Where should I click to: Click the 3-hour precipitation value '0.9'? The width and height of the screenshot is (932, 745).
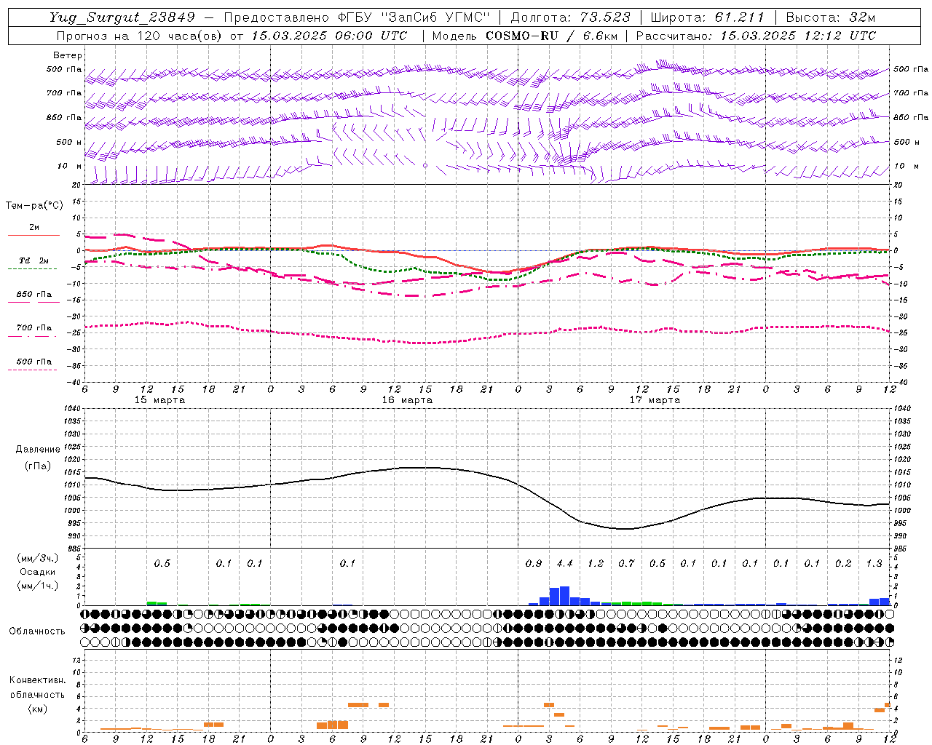pyautogui.click(x=534, y=564)
